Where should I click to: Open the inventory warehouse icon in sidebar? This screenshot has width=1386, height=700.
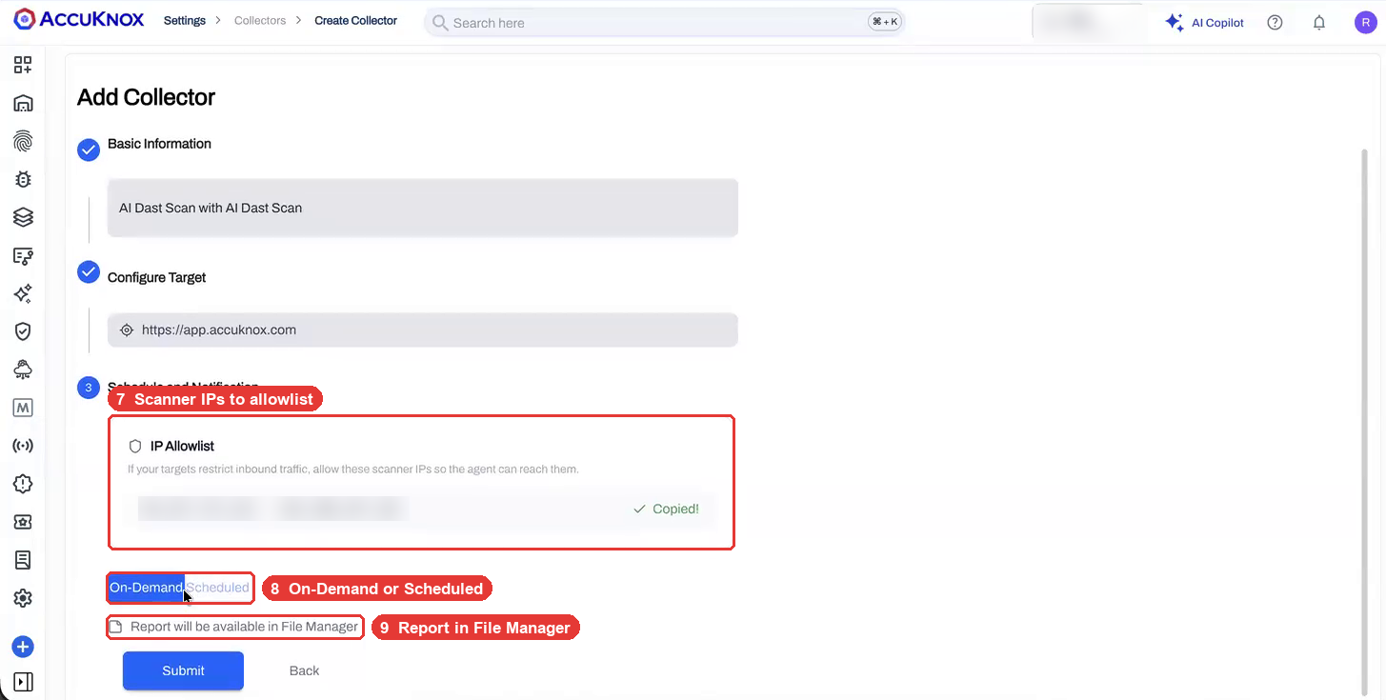23,103
